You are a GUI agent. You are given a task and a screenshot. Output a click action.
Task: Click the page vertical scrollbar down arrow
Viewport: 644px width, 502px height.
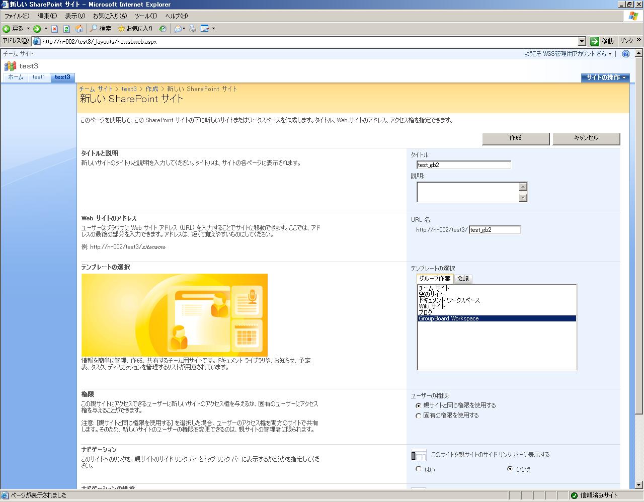pyautogui.click(x=639, y=484)
